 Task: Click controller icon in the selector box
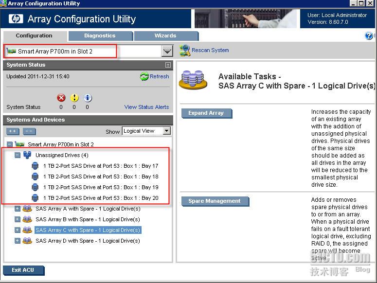(11, 51)
